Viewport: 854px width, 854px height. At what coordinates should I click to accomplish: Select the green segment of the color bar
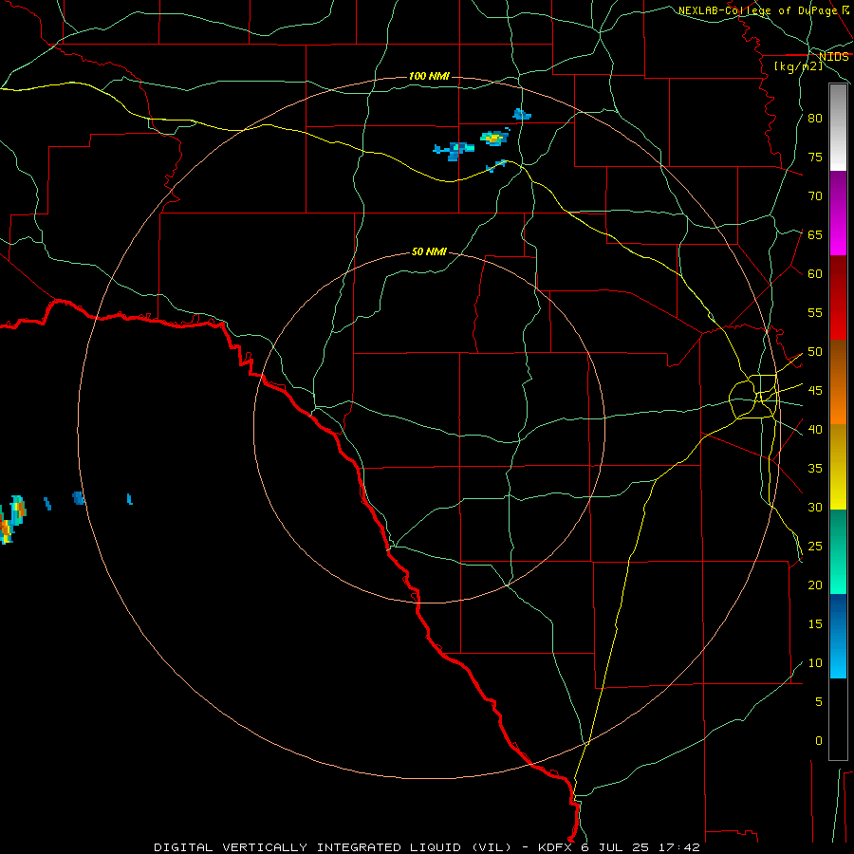point(838,551)
